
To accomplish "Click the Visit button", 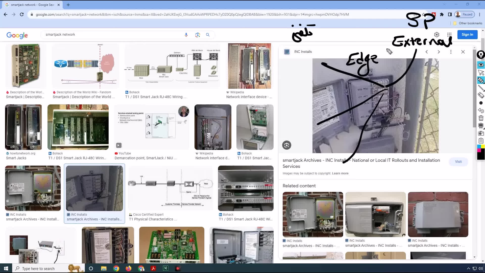I will coord(458,162).
